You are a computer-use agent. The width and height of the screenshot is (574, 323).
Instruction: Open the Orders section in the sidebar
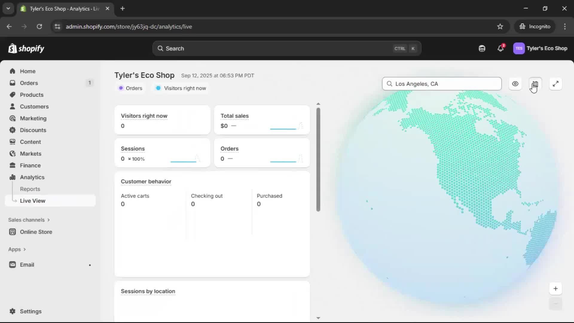[29, 83]
